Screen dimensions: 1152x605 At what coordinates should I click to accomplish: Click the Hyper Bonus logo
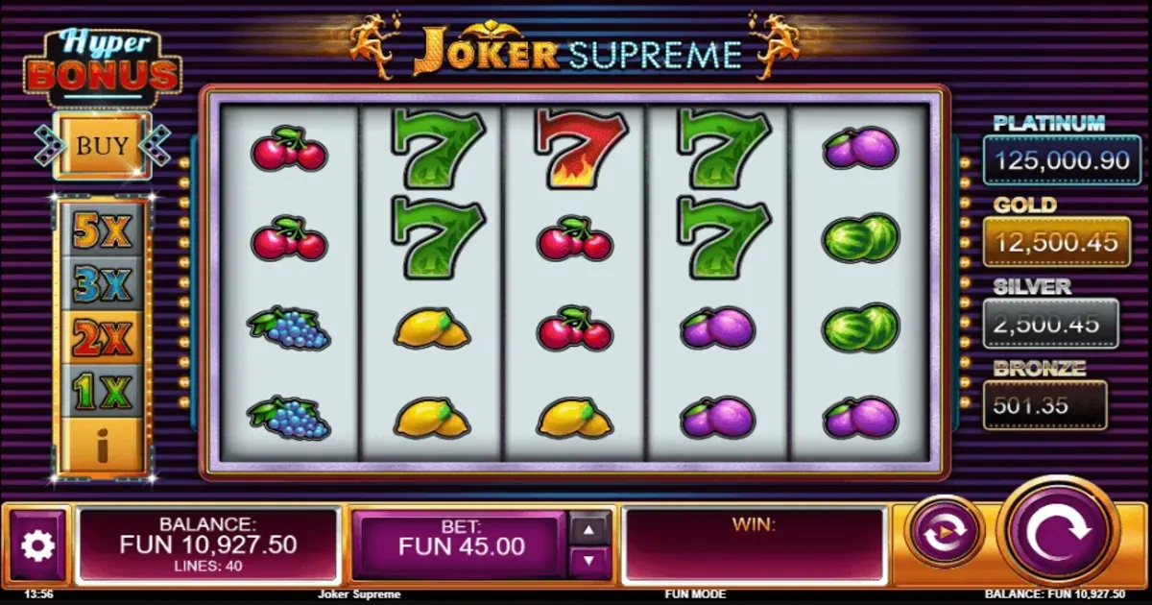tap(102, 65)
